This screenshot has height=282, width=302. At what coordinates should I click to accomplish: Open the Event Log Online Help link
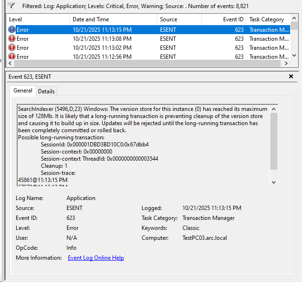(96, 258)
